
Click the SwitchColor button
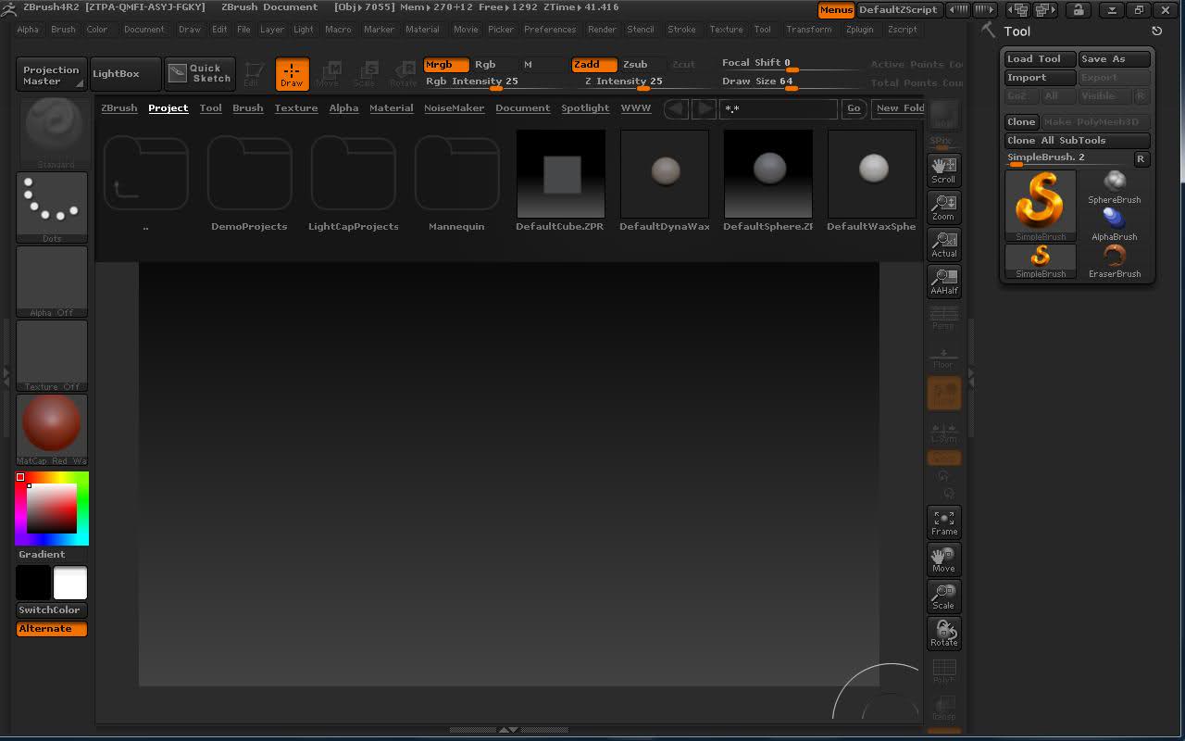52,609
